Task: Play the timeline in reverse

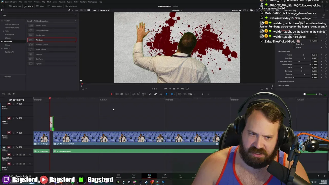Action: (x=170, y=89)
